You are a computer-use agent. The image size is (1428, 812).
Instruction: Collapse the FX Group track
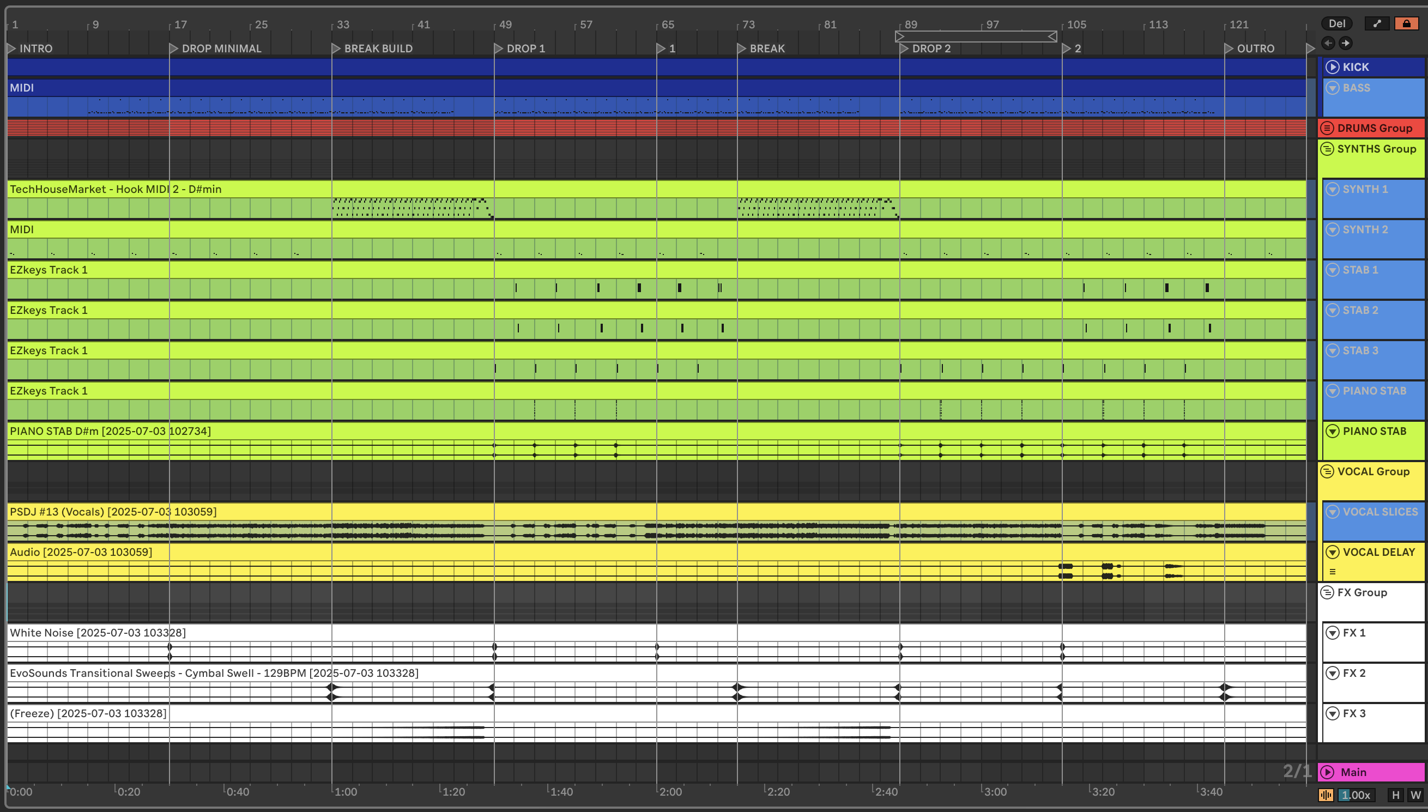pyautogui.click(x=1327, y=592)
